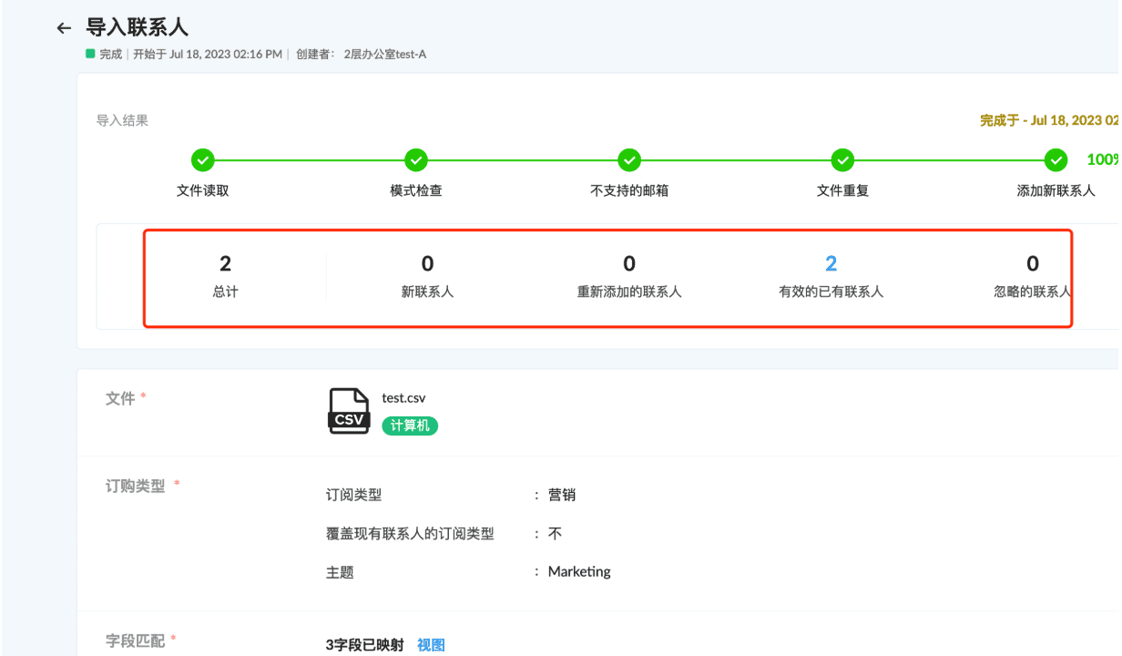Click the 覆盖现有联系人的订阅类型 value 不
This screenshot has width=1122, height=656.
coord(553,533)
